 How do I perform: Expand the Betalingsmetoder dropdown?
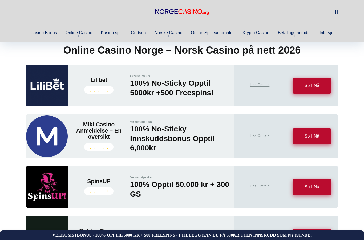[294, 36]
